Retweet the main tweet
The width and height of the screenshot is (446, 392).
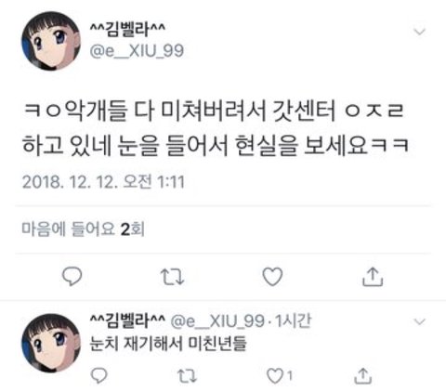(173, 277)
